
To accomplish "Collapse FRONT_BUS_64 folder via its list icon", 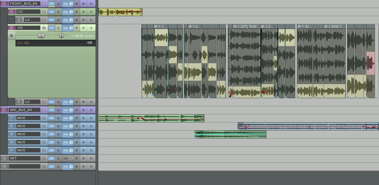I will pyautogui.click(x=4, y=4).
